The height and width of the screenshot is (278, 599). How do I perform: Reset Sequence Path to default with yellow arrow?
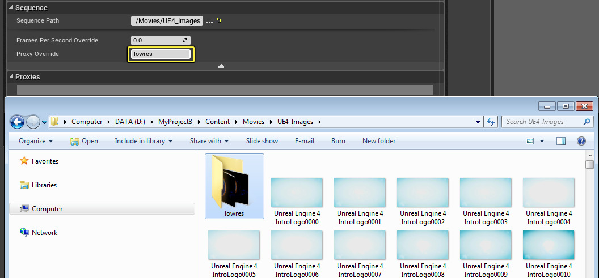219,21
